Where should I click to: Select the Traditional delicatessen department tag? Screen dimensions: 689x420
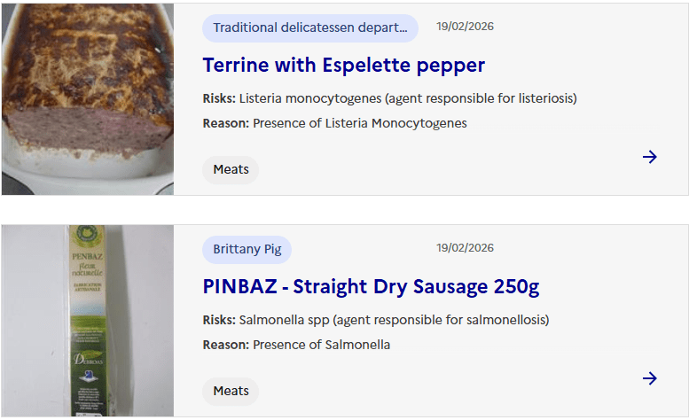(309, 27)
